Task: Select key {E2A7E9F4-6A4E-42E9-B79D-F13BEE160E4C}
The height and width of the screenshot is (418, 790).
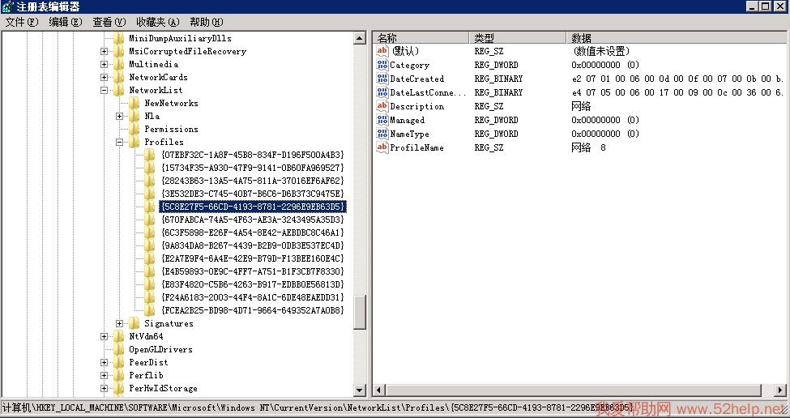Action: tap(253, 259)
